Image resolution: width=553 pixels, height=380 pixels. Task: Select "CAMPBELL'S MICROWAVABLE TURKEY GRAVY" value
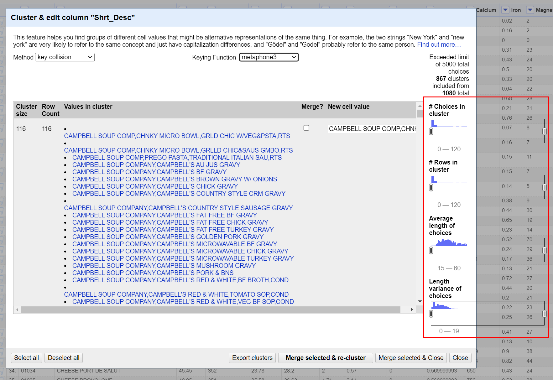coord(183,258)
